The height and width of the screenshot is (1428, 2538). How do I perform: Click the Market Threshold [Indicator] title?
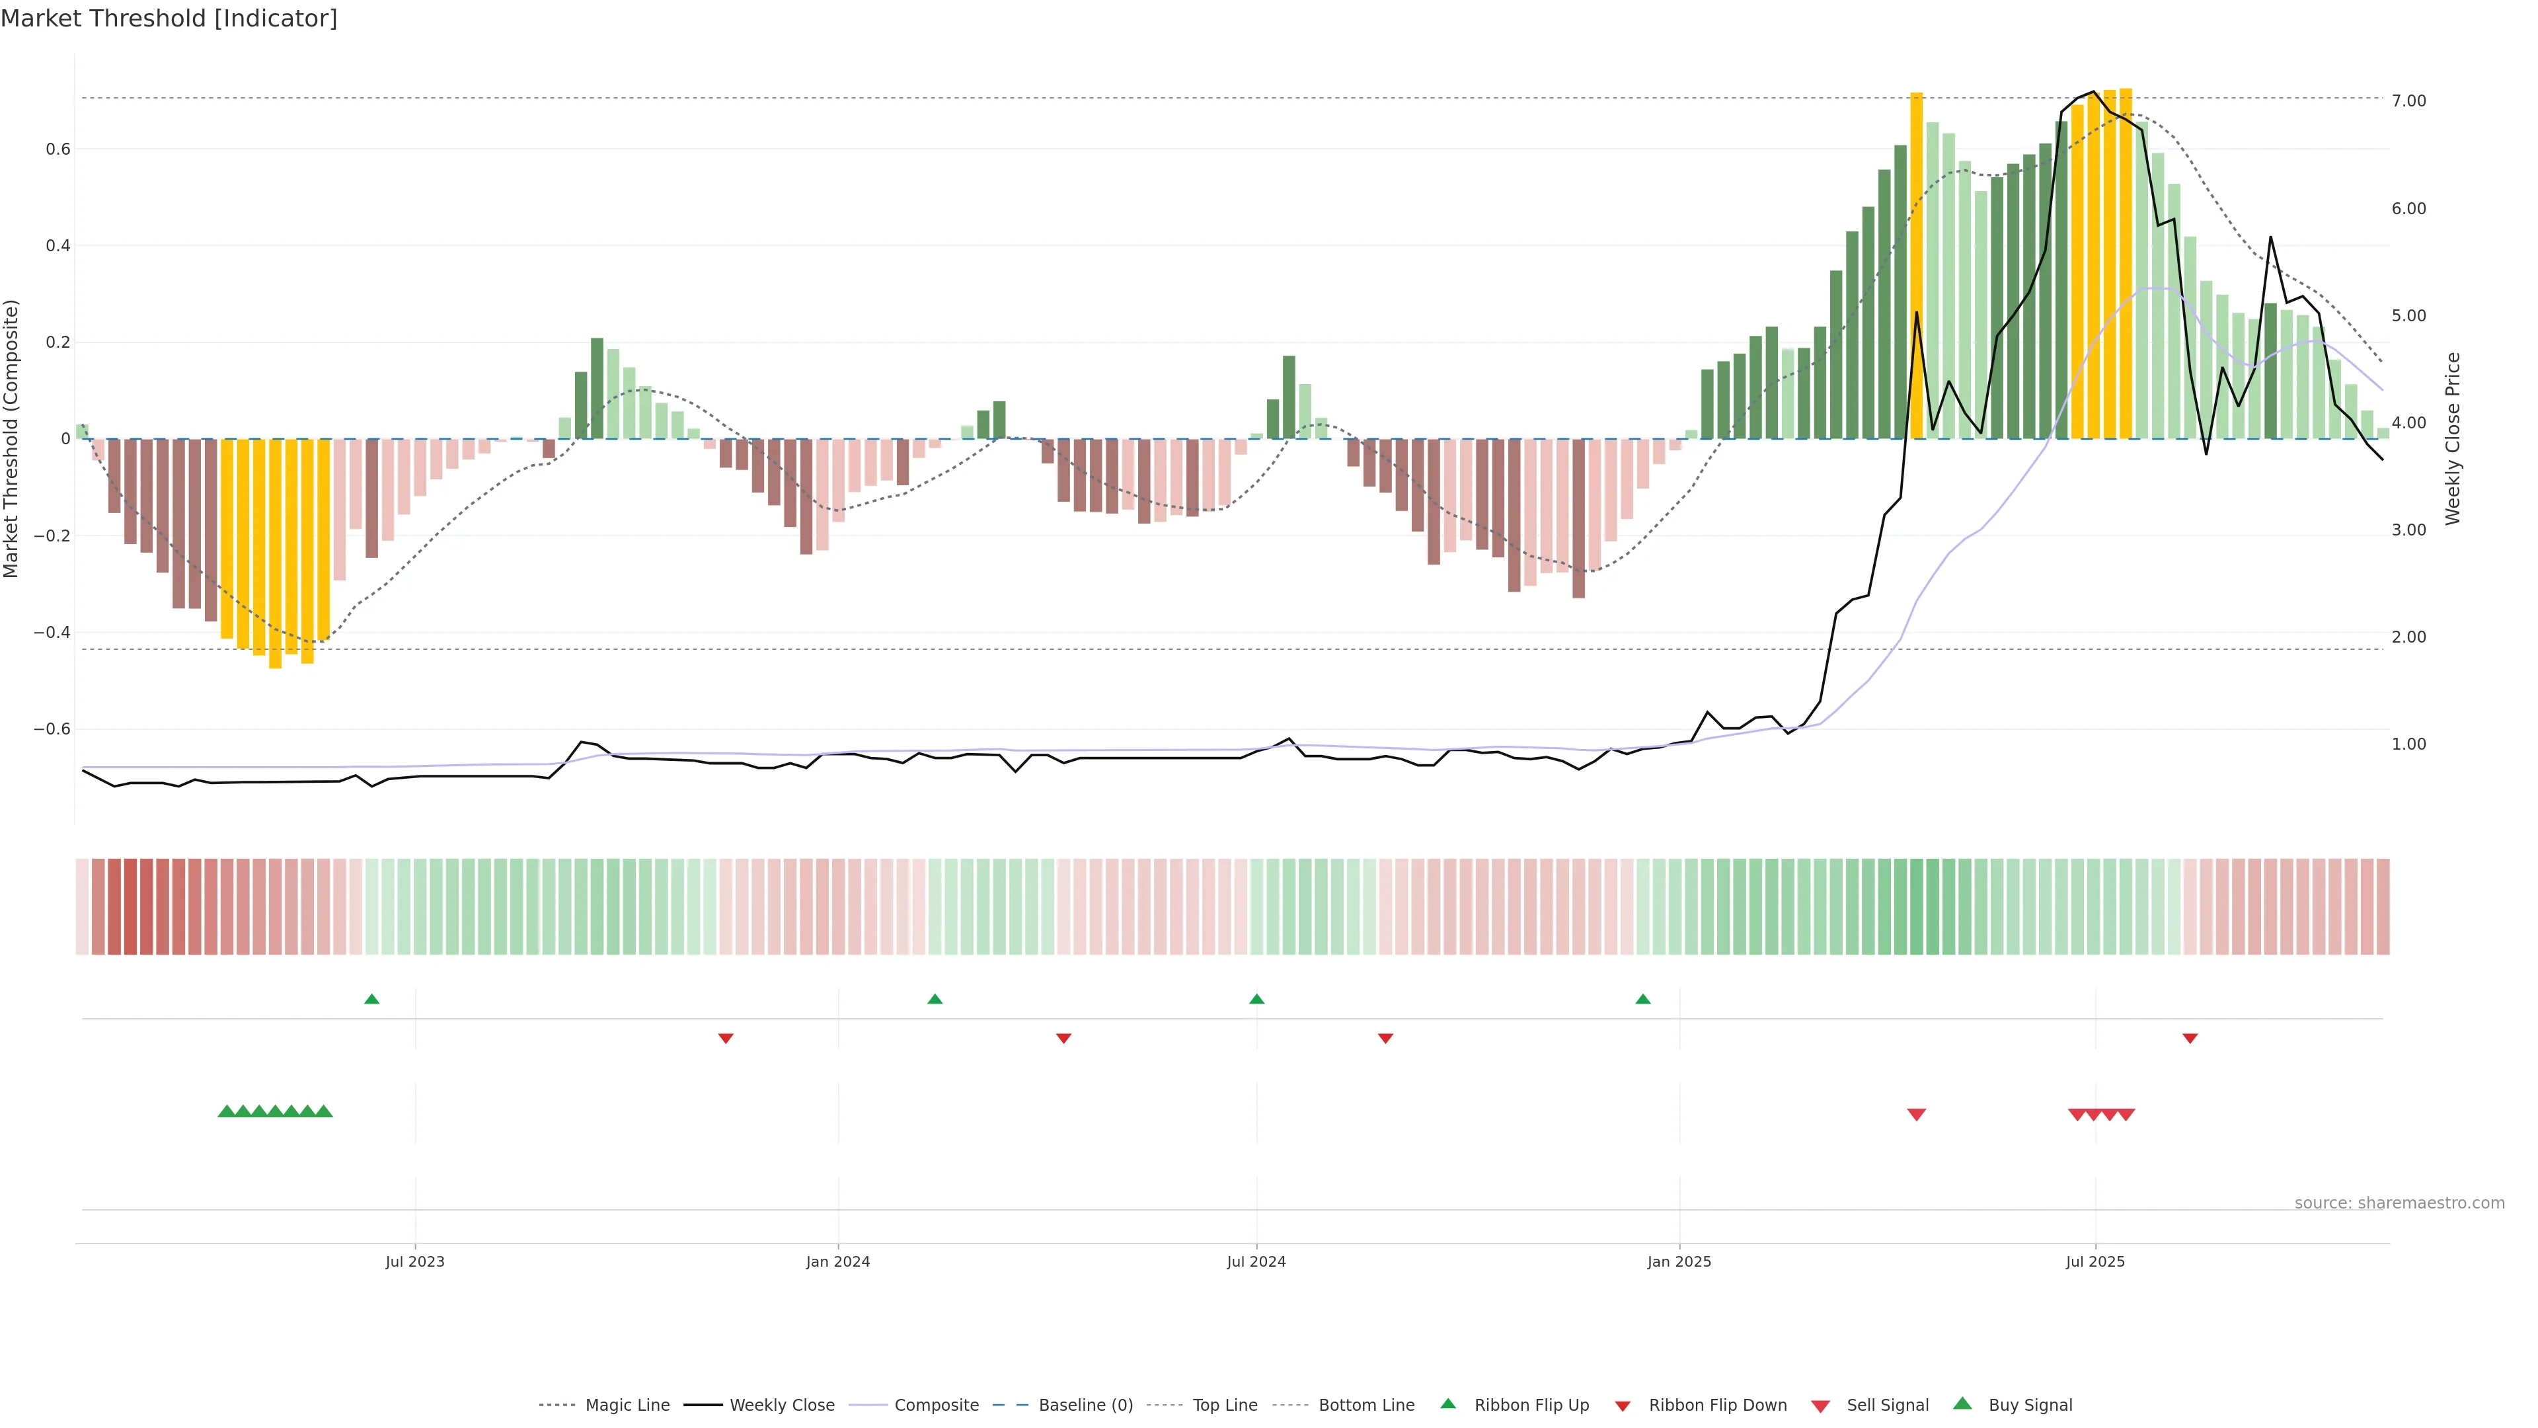coord(169,19)
